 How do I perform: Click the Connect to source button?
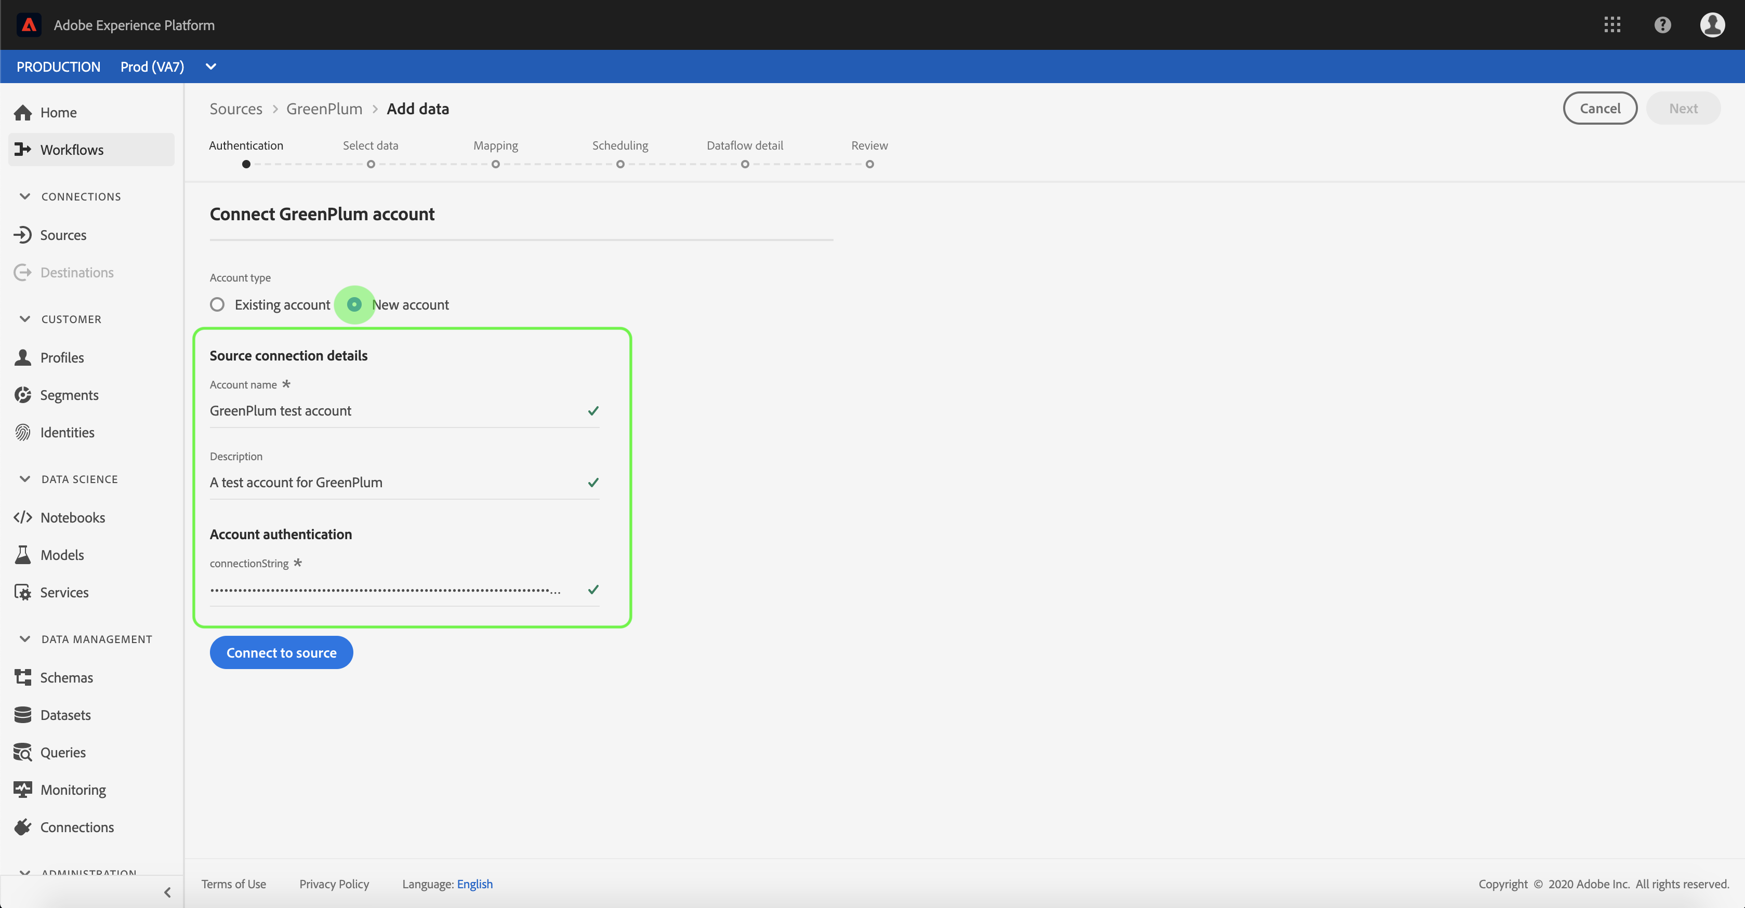[x=281, y=652]
